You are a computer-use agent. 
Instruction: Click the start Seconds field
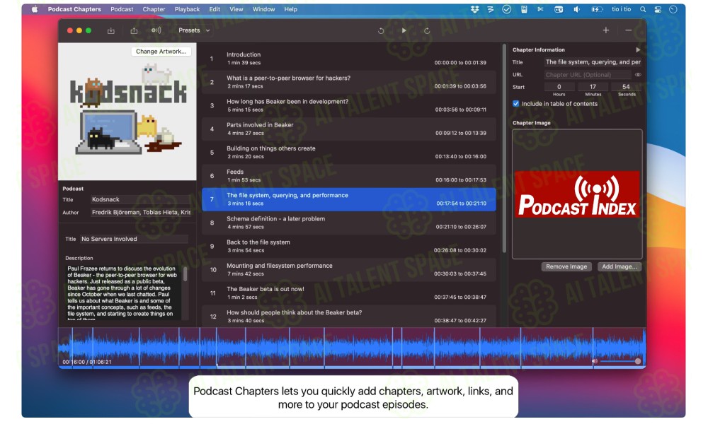[626, 87]
